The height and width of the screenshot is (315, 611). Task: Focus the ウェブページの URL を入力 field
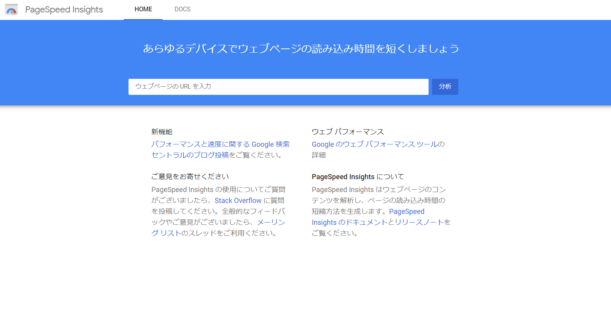click(x=278, y=87)
